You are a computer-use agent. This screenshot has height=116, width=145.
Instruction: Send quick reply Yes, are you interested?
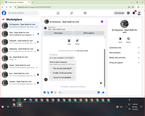62,68
